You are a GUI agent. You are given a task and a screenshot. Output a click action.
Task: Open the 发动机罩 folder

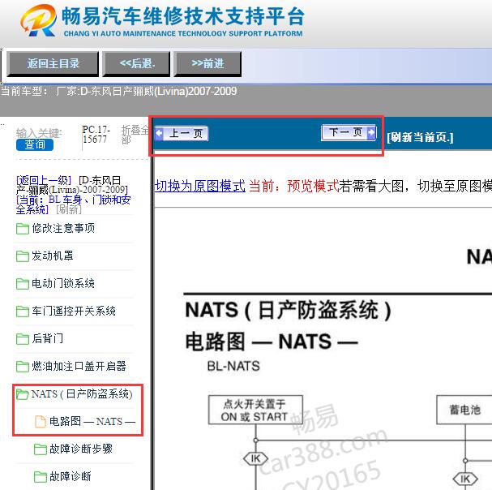[x=53, y=256]
